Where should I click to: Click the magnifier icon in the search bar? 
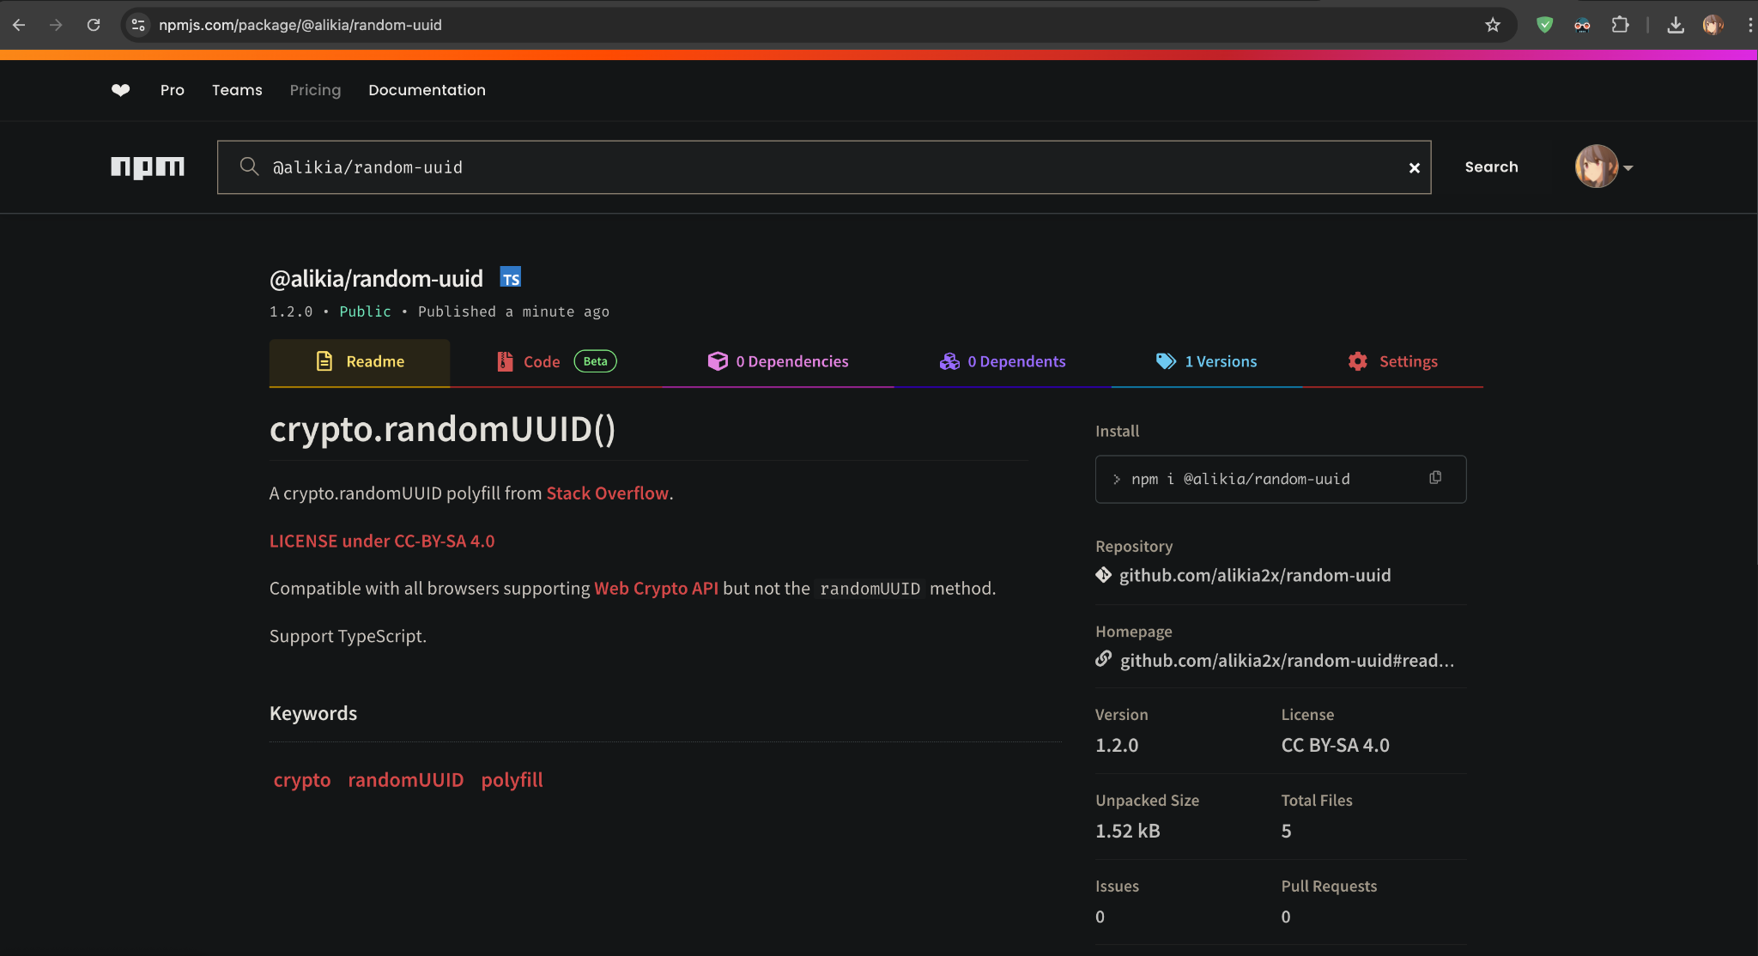[x=249, y=167]
